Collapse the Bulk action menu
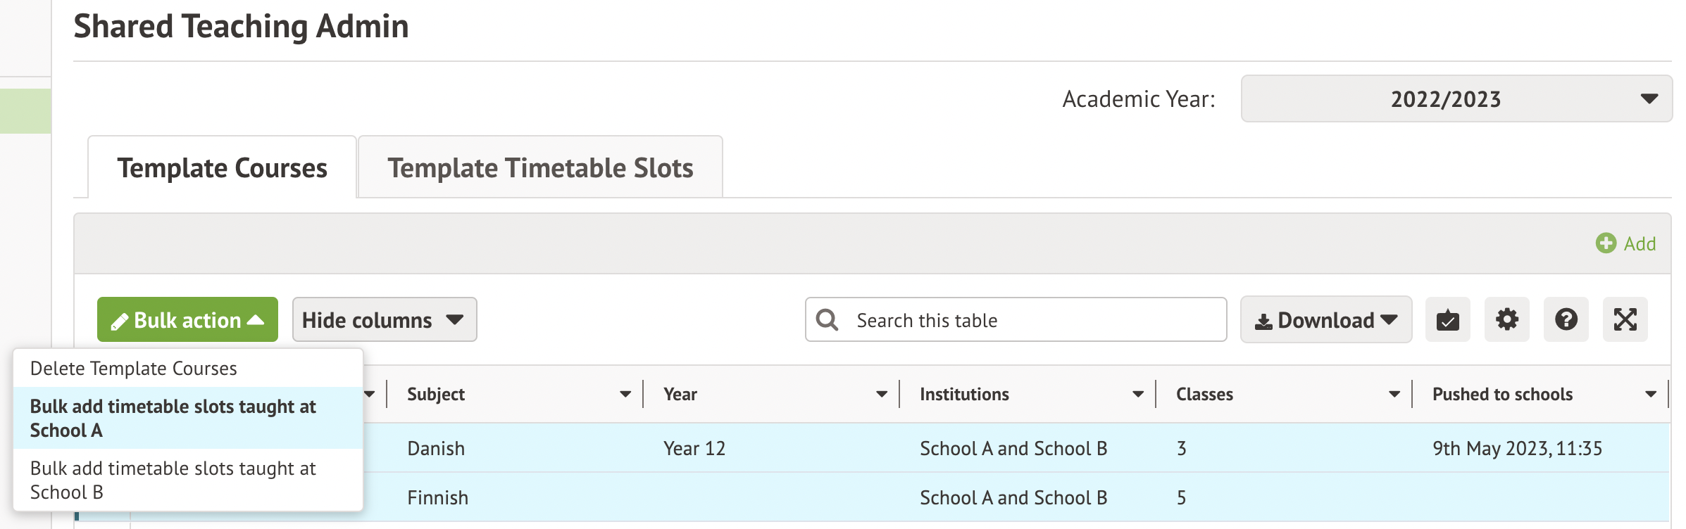The image size is (1686, 529). coord(187,320)
